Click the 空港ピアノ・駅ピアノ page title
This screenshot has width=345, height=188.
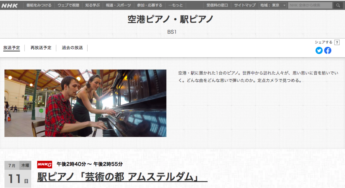point(170,19)
